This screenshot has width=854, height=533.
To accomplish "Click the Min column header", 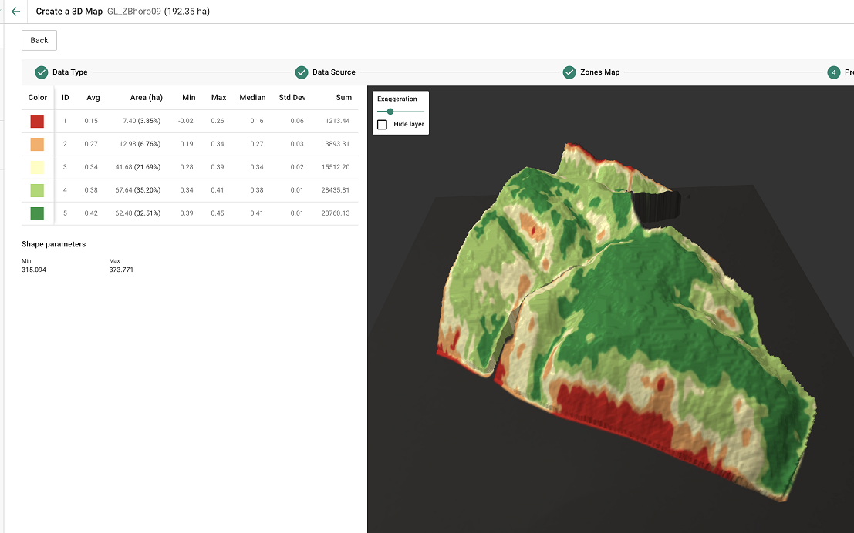I will (188, 97).
